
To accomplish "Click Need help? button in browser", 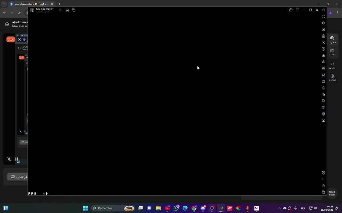I will pos(332,193).
